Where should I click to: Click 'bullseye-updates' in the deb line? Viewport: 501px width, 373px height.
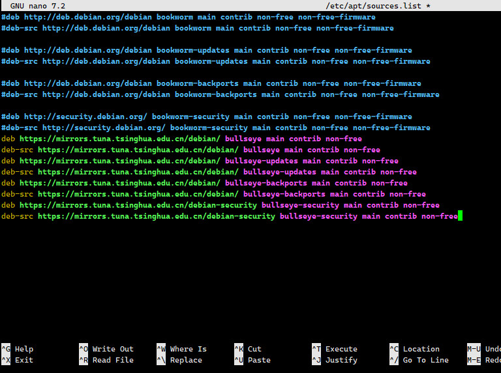pos(262,161)
